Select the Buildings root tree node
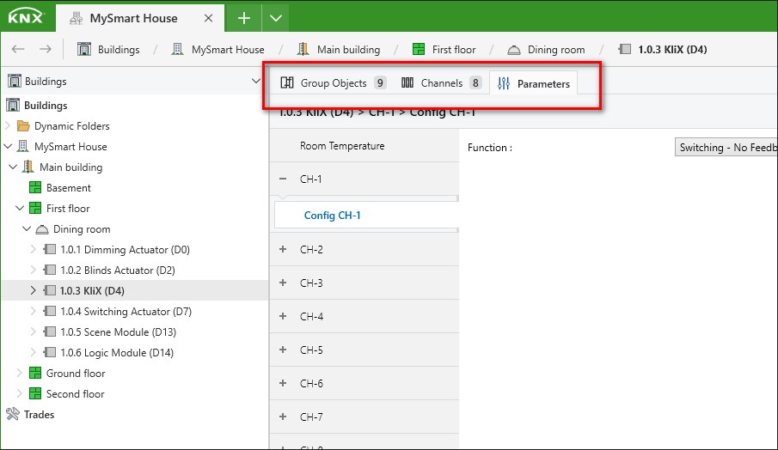Viewport: 778px width, 450px height. point(46,105)
